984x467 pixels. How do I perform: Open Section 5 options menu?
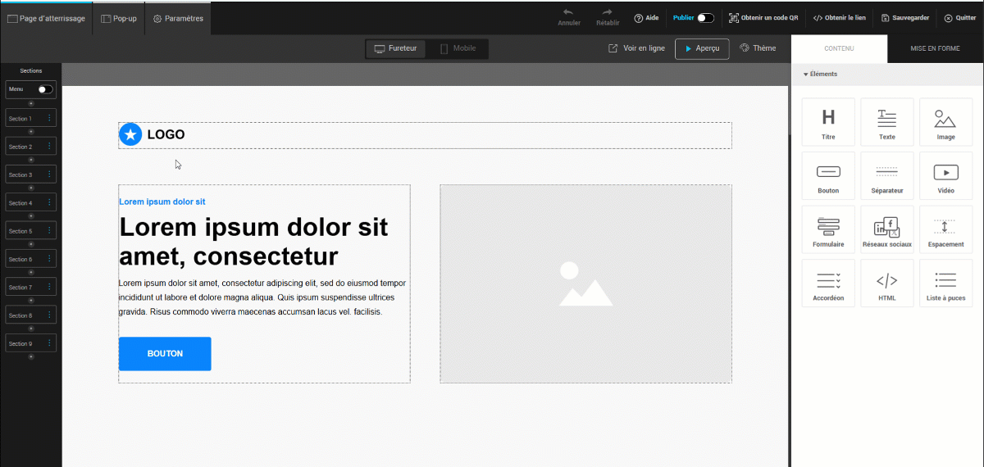[49, 231]
